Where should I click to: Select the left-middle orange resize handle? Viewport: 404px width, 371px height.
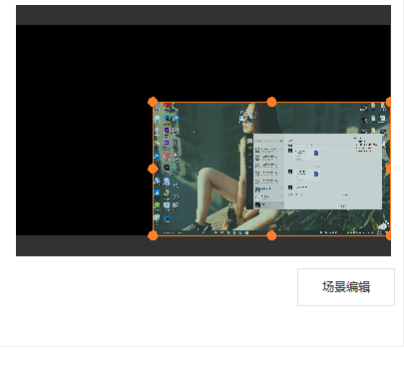(153, 169)
